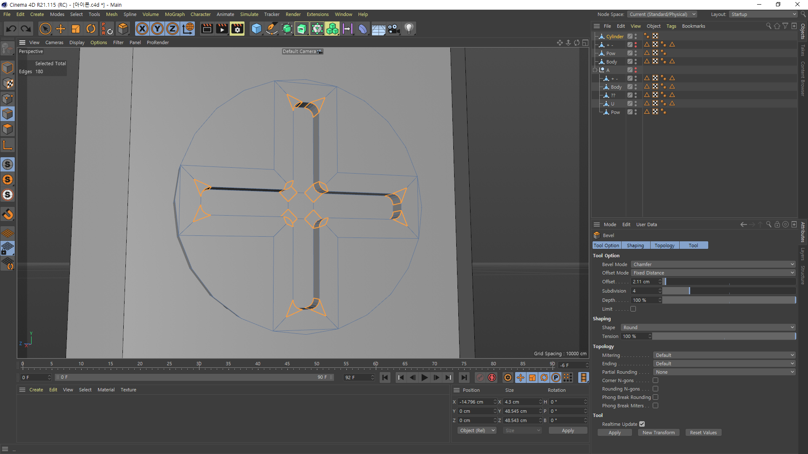Switch to the Topology tab
Viewport: 808px width, 454px height.
(x=664, y=245)
